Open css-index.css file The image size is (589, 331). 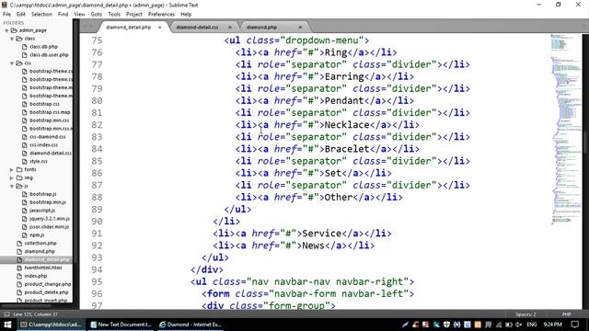pyautogui.click(x=43, y=145)
